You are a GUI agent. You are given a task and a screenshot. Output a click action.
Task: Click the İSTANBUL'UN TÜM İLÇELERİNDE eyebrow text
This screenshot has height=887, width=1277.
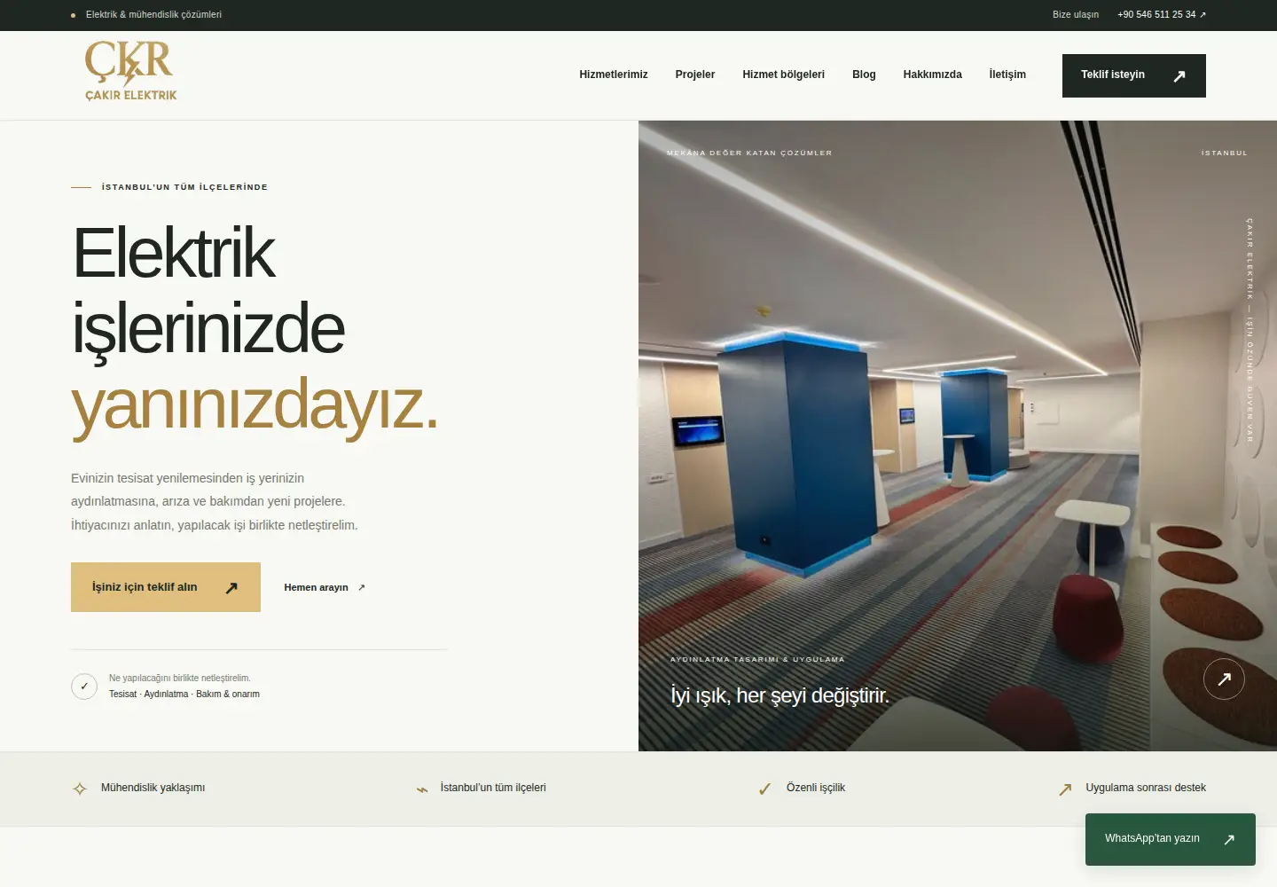tap(184, 187)
